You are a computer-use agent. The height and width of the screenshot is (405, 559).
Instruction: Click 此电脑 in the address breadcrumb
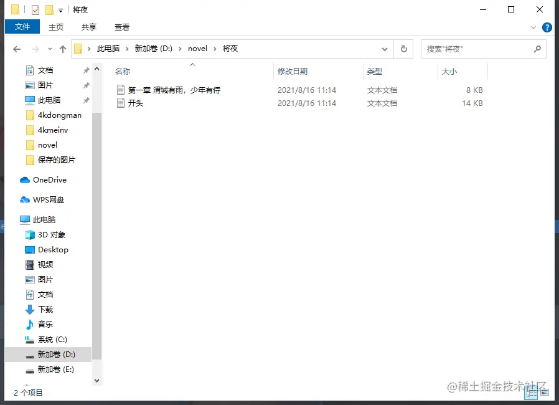(108, 49)
